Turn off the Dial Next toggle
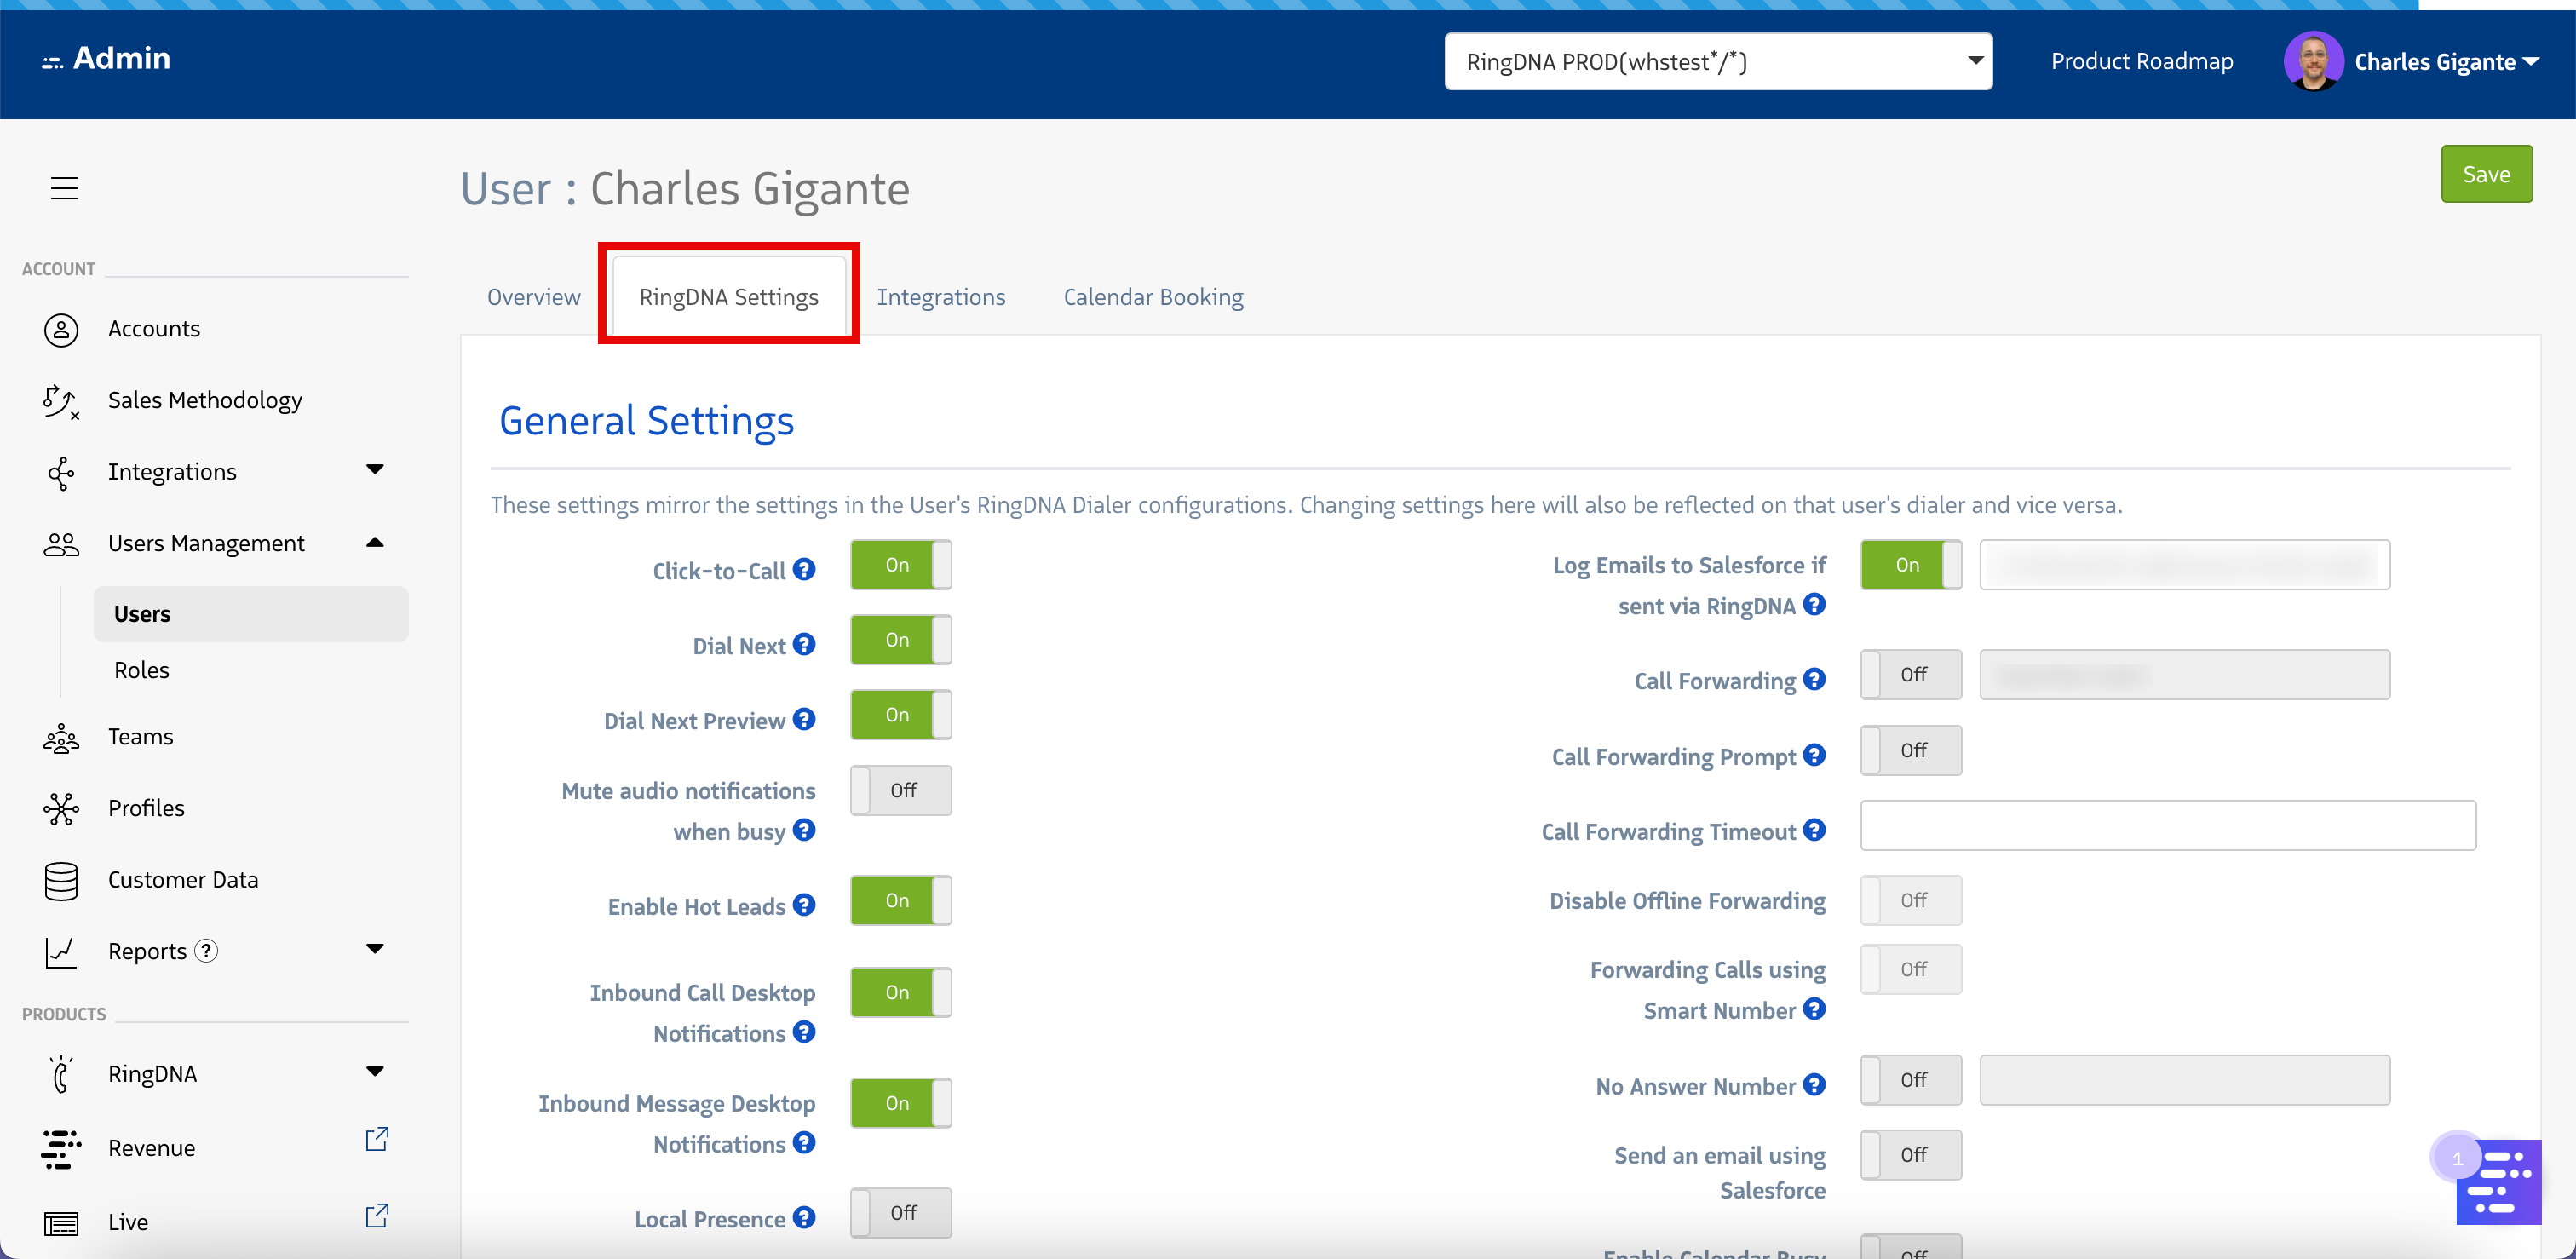The image size is (2576, 1259). point(900,640)
